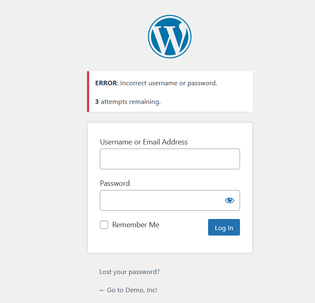The width and height of the screenshot is (315, 303).
Task: Click the Incorrect username or password text
Action: click(169, 83)
